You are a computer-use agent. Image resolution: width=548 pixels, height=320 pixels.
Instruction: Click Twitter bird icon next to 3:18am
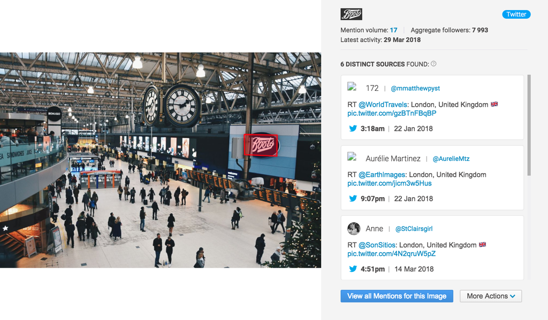click(353, 128)
